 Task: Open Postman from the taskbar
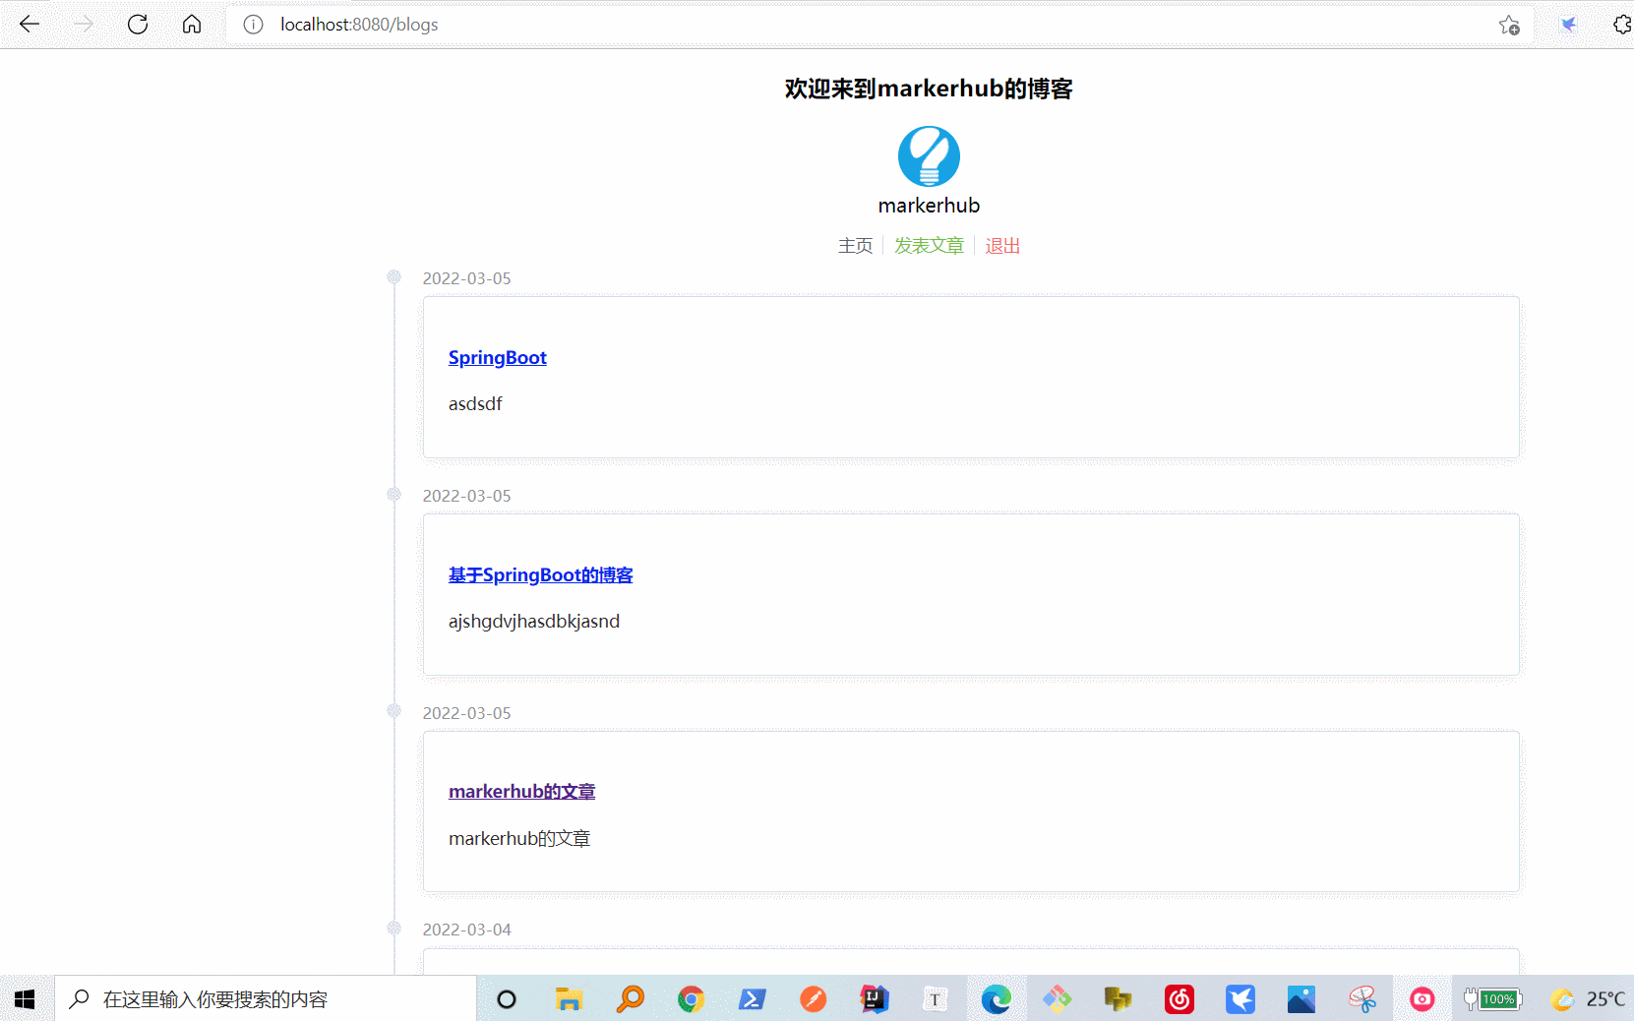[814, 999]
